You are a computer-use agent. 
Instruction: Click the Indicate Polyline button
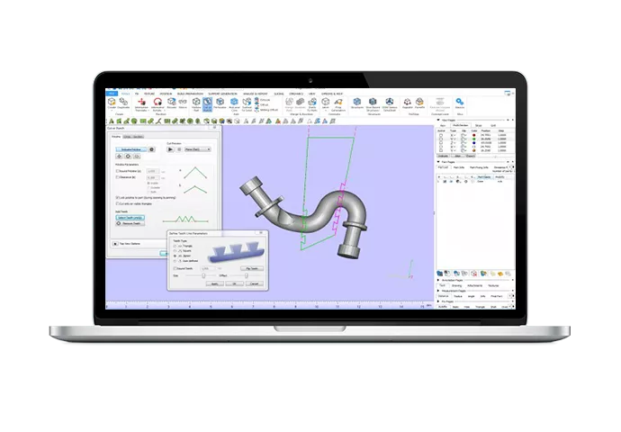[131, 149]
